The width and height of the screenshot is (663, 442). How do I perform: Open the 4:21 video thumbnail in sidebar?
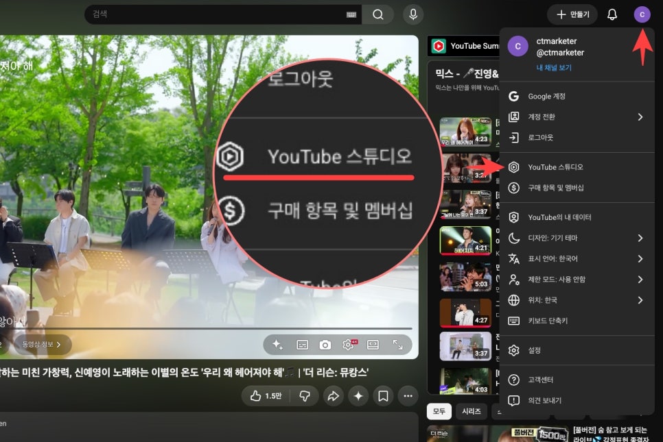click(x=465, y=241)
